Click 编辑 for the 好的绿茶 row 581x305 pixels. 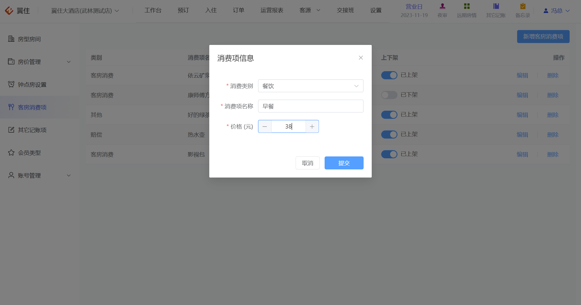coord(522,115)
